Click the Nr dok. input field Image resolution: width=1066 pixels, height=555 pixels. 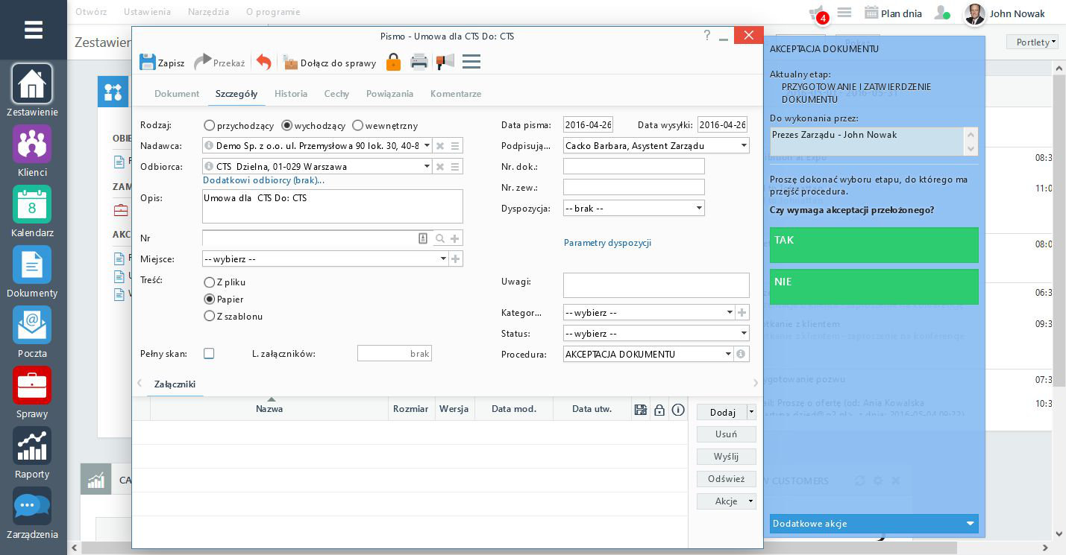(x=633, y=166)
